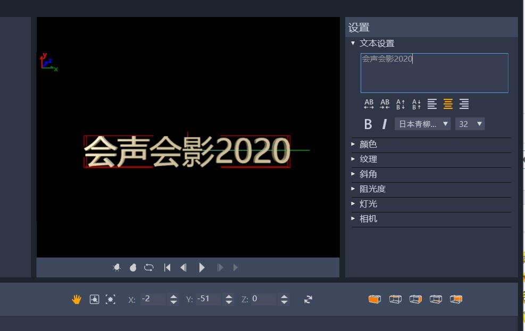Align text left

pos(432,104)
